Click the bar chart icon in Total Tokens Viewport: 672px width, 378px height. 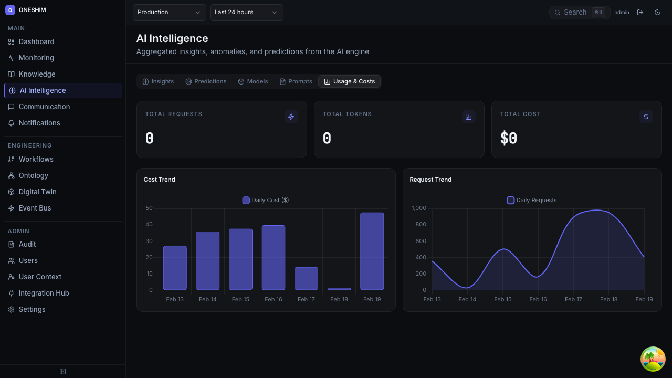(469, 117)
